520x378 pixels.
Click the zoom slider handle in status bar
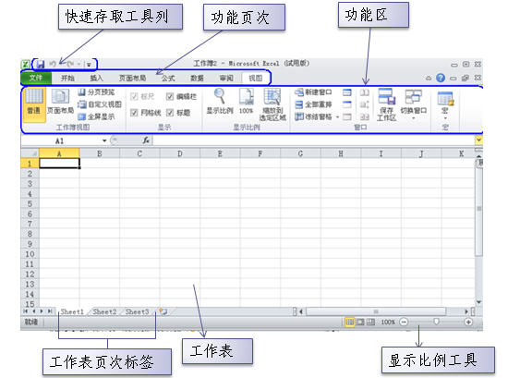[437, 322]
